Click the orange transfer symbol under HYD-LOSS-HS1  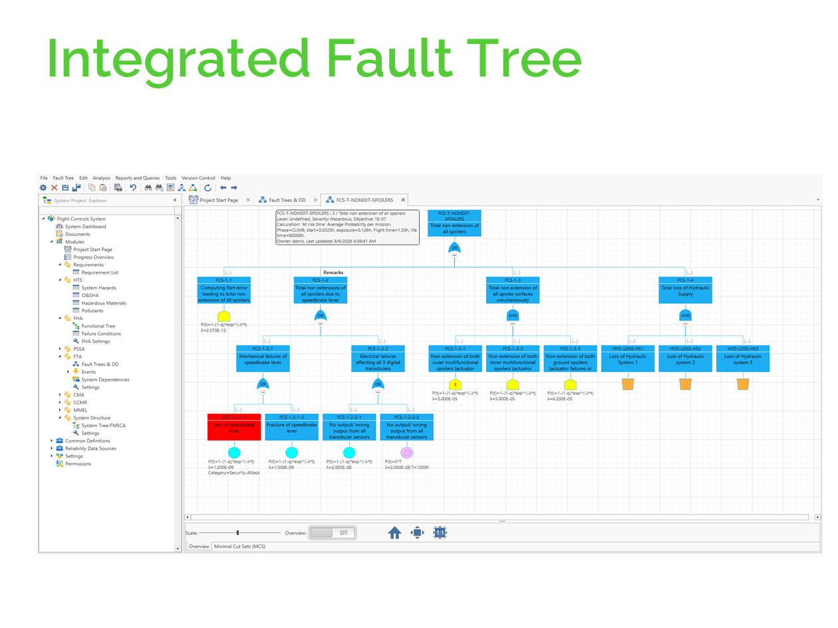(x=628, y=383)
